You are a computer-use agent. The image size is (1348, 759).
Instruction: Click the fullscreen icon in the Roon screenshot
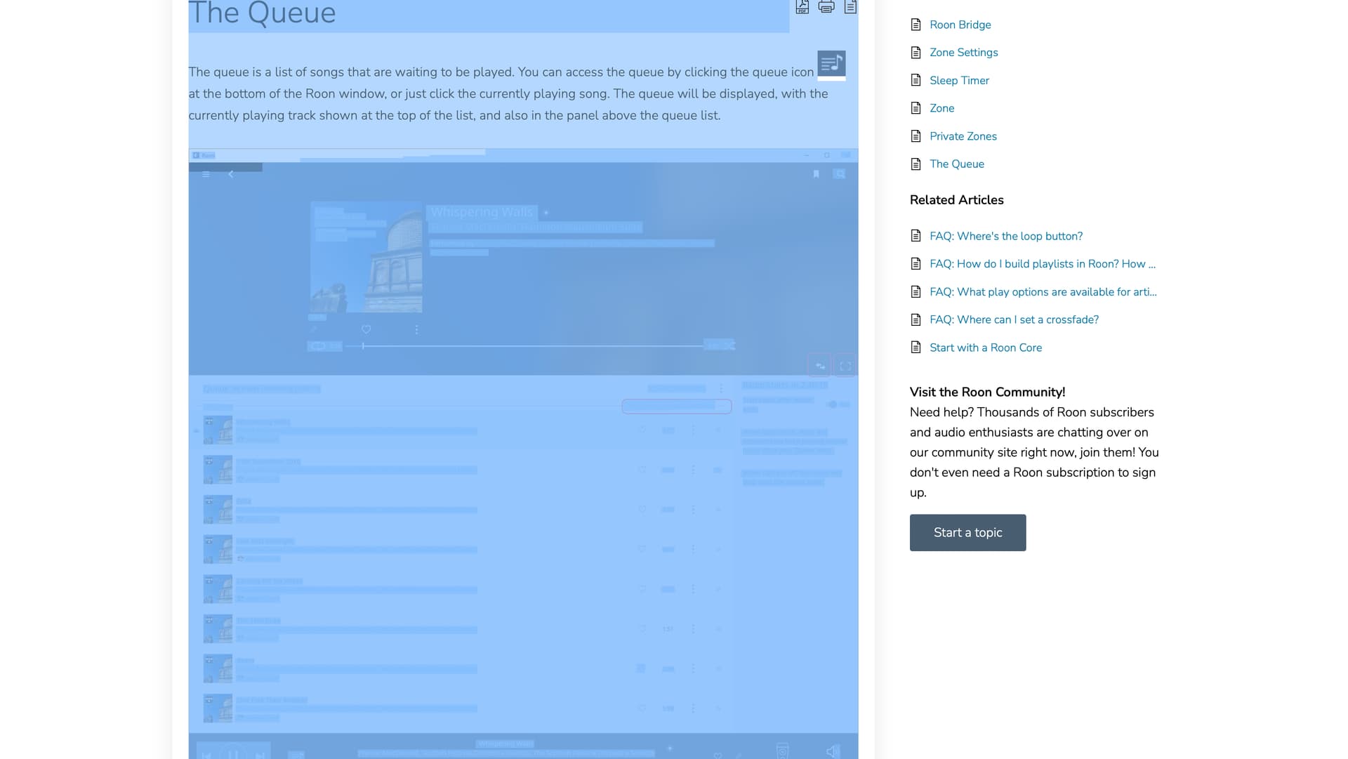tap(845, 366)
